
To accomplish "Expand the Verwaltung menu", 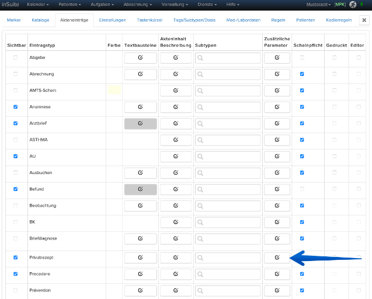I will click(175, 5).
